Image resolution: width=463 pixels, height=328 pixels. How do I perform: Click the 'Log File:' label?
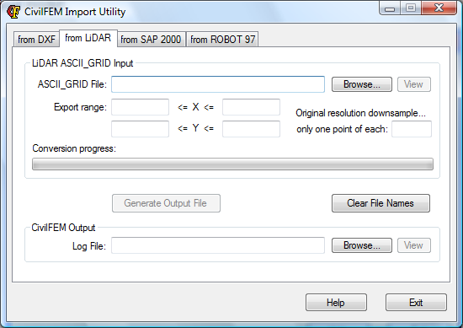tap(89, 246)
